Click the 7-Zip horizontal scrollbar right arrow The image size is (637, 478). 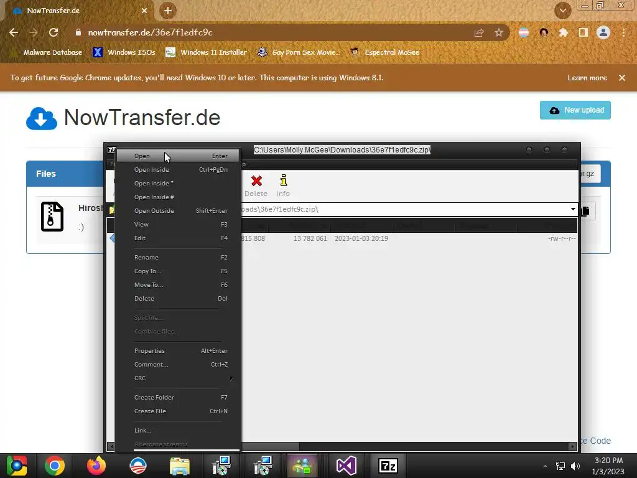point(573,446)
